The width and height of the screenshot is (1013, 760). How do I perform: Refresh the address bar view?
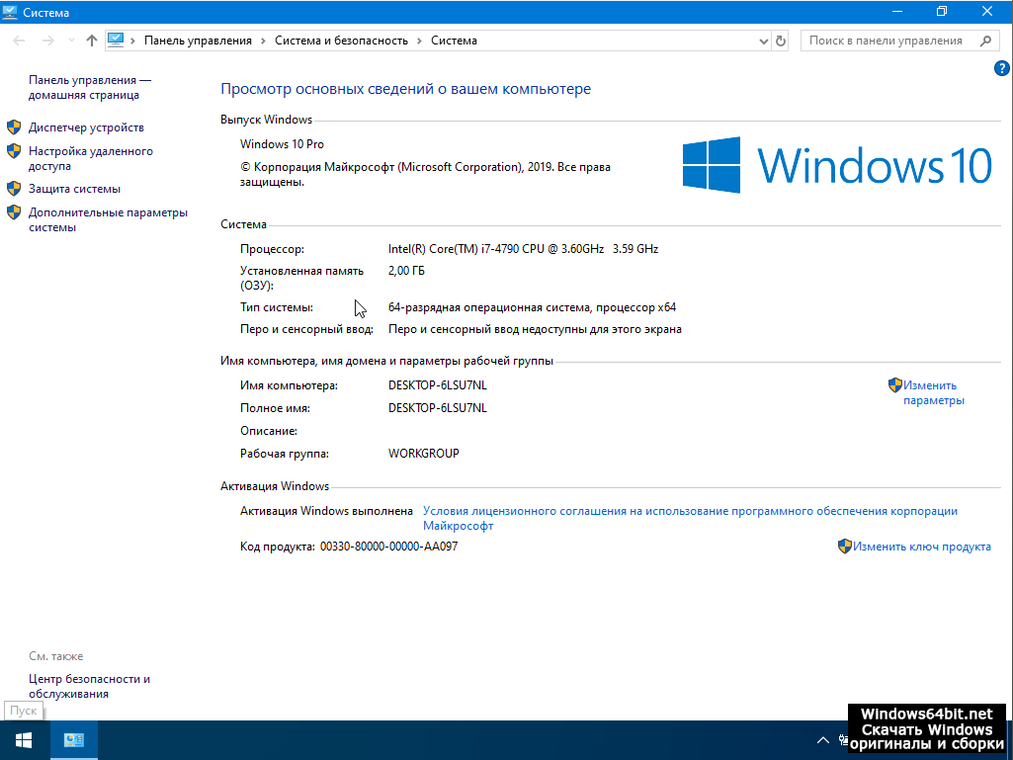[781, 41]
